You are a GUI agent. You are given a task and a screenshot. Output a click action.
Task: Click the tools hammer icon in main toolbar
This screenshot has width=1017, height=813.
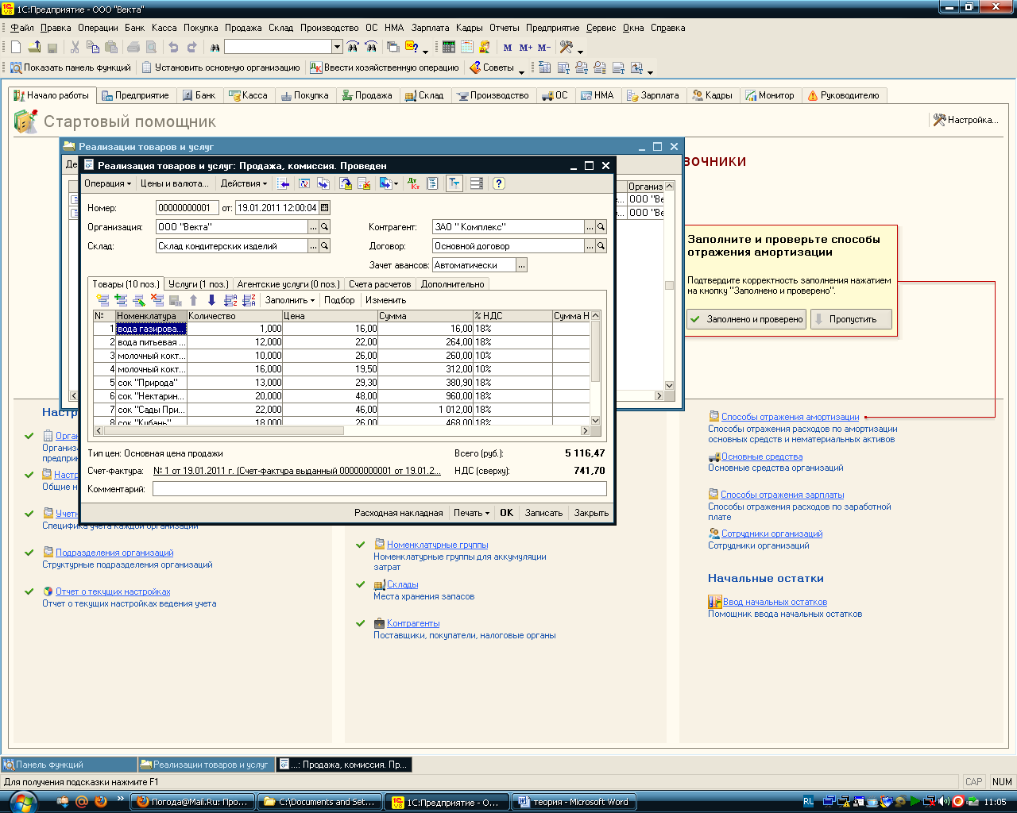pyautogui.click(x=566, y=48)
